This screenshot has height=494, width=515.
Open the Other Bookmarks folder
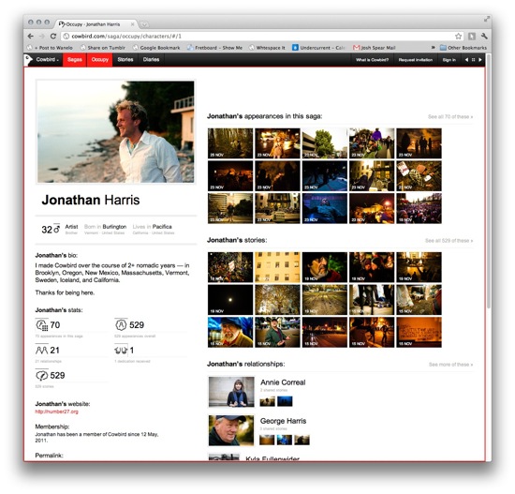[463, 48]
